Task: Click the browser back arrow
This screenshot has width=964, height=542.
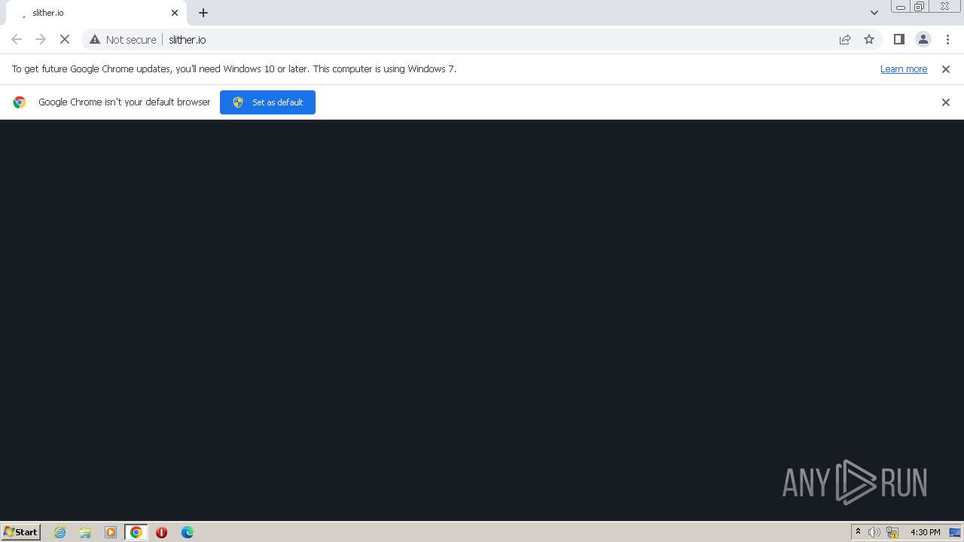Action: point(17,39)
